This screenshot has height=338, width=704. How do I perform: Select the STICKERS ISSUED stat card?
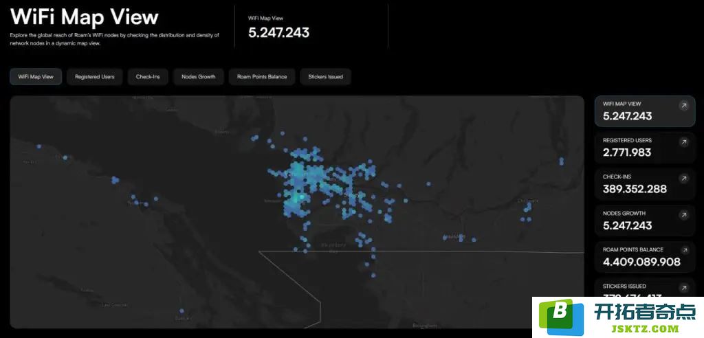[645, 288]
